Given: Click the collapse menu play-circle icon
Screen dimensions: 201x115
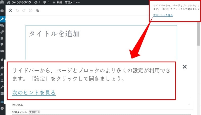Looking at the screenshot, I should (2, 108).
